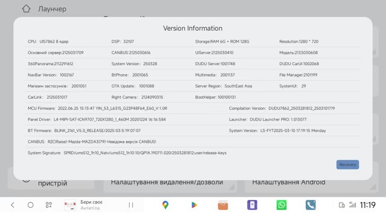Select the Модель:2133030608 entry

click(299, 52)
